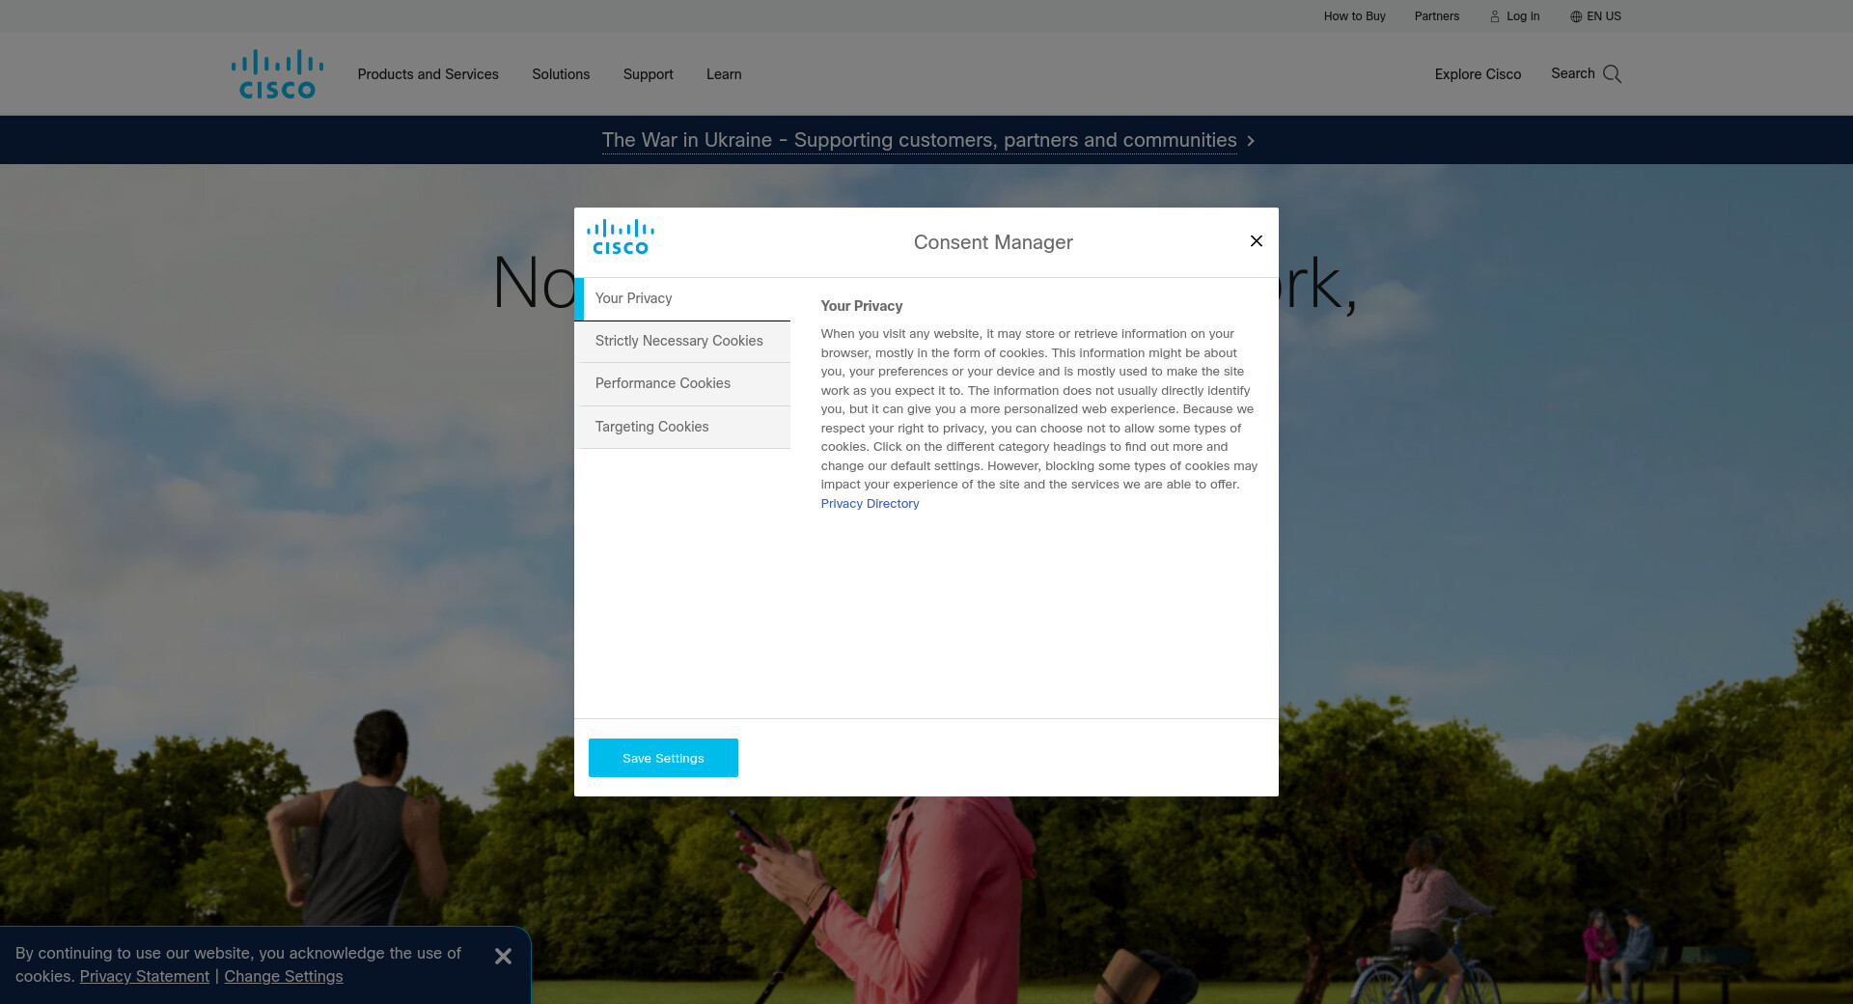Click the Cisco logo in the Consent Manager
The width and height of the screenshot is (1853, 1004).
point(621,237)
